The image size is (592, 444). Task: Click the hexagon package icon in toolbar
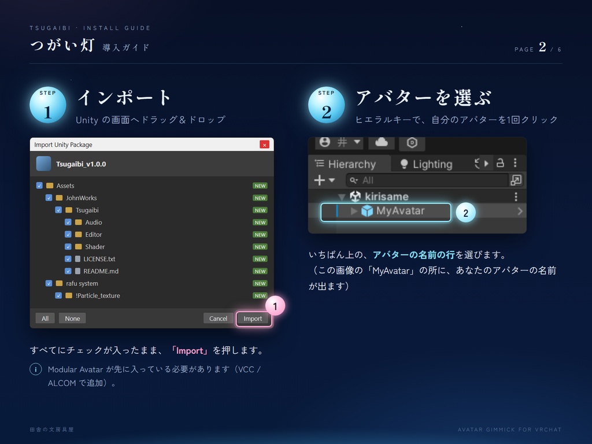(412, 142)
